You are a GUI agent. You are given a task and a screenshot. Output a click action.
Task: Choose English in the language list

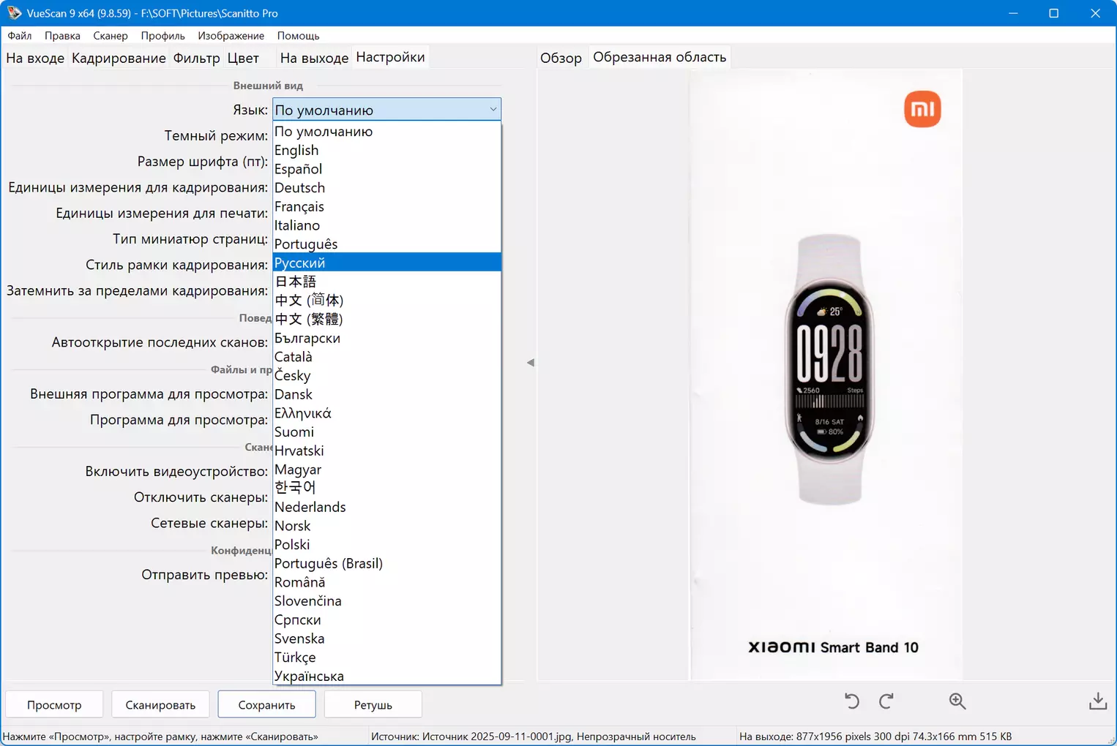(386, 150)
